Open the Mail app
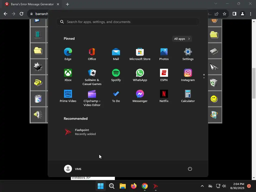This screenshot has width=256, height=192. pos(116,54)
